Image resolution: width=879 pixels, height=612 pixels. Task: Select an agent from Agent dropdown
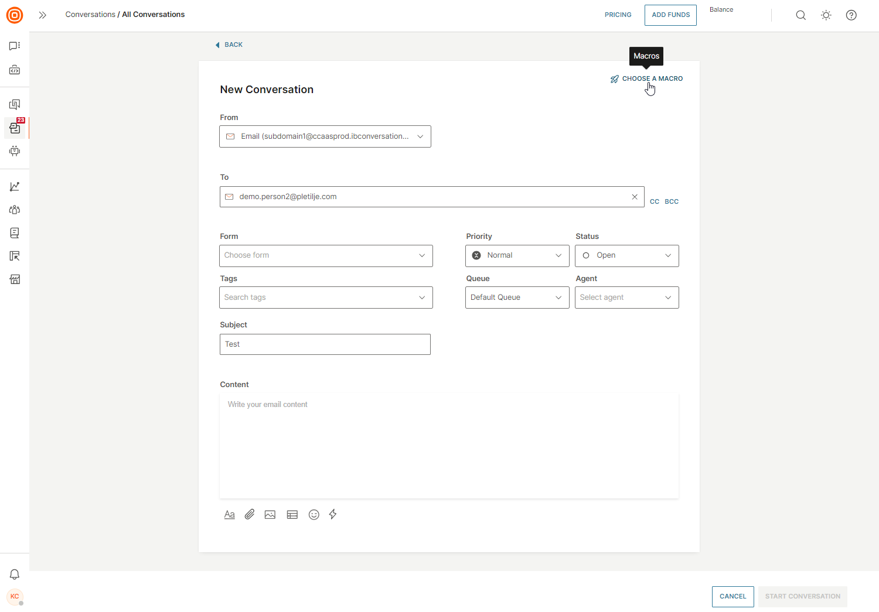pyautogui.click(x=626, y=298)
